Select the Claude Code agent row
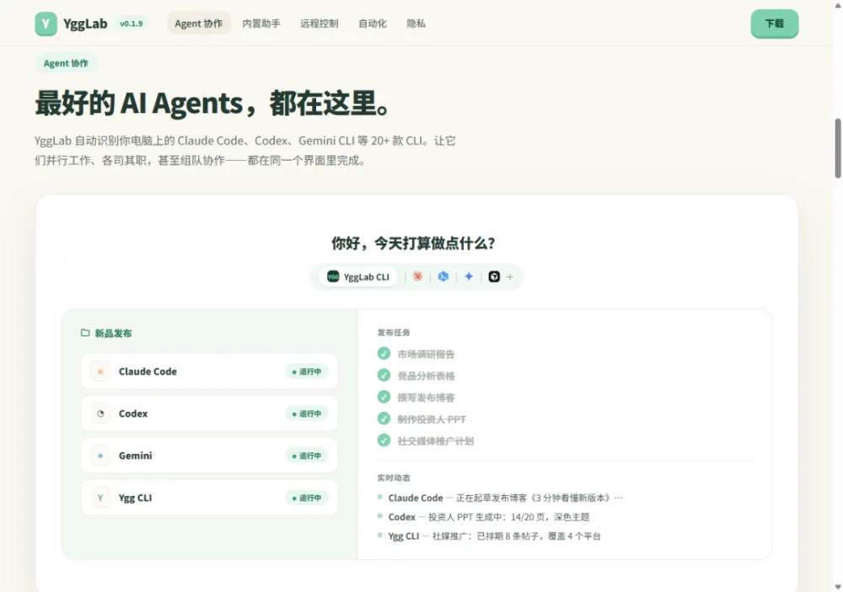This screenshot has width=843, height=592. pyautogui.click(x=209, y=371)
